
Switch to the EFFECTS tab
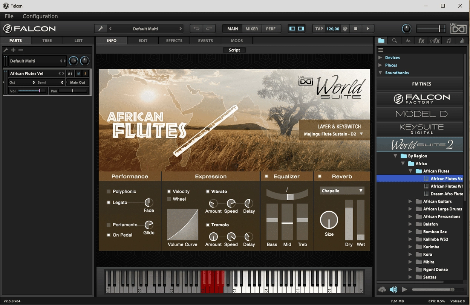[174, 41]
